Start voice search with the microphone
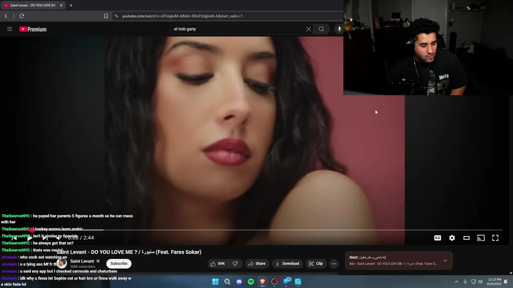 pyautogui.click(x=339, y=29)
